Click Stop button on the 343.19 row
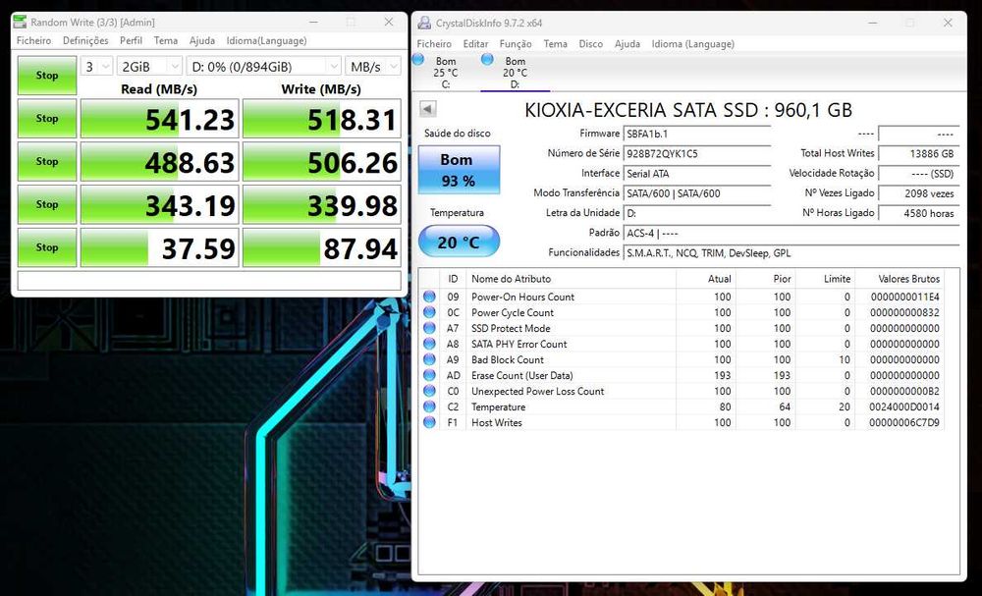The height and width of the screenshot is (596, 982). tap(47, 204)
